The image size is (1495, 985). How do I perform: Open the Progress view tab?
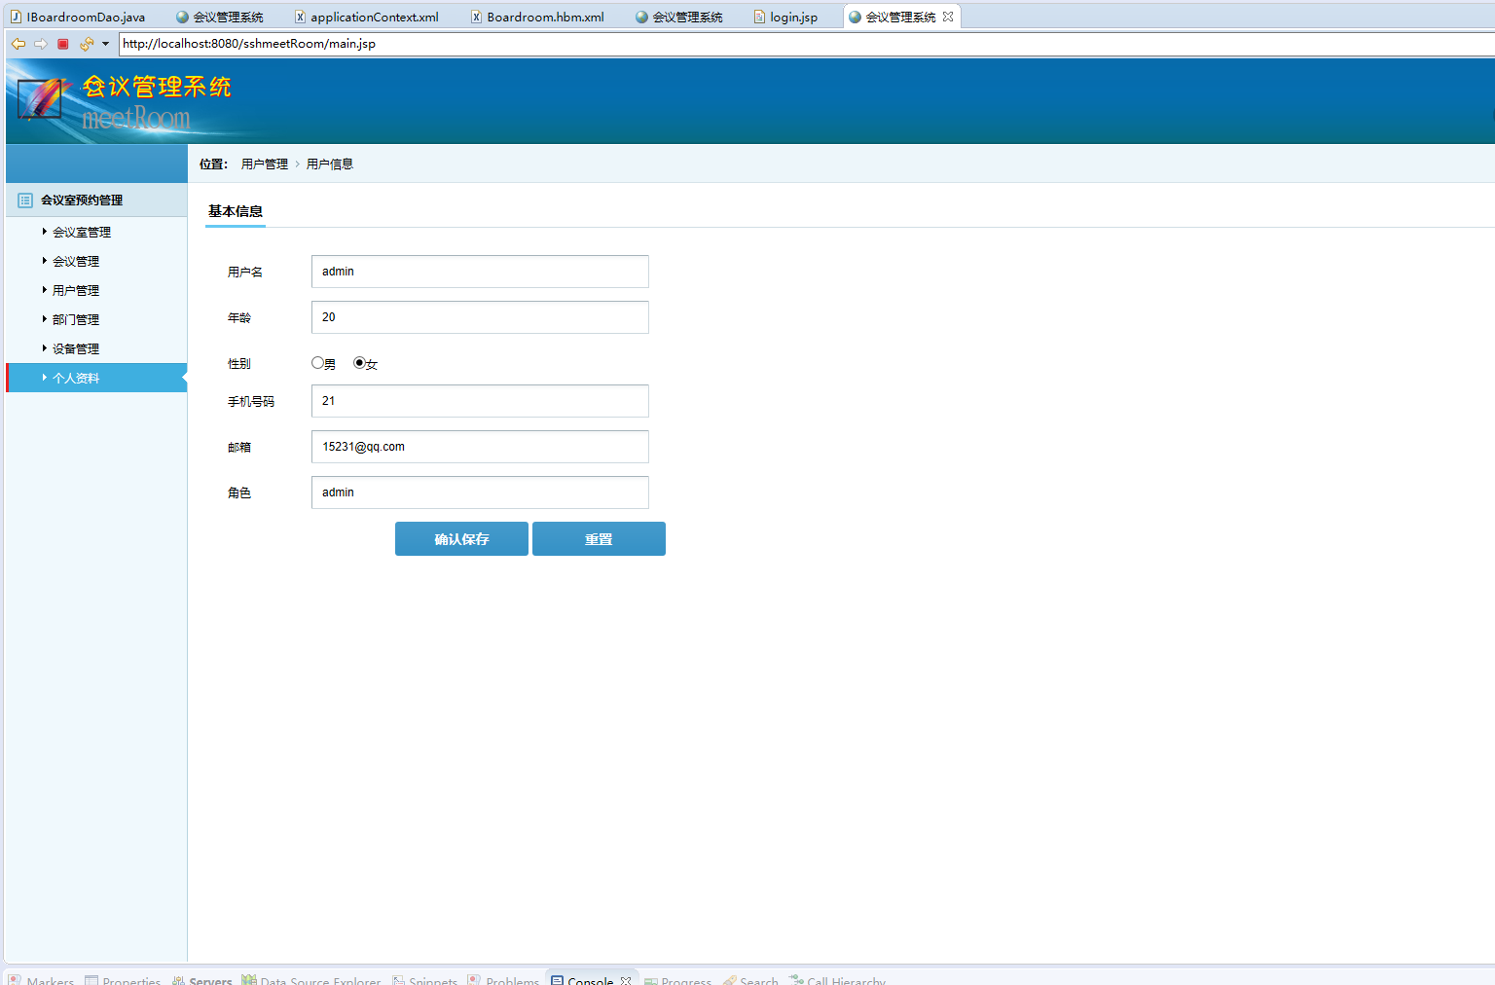(x=677, y=979)
